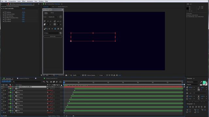Open the Amelie Controller S1 timeline tab
This screenshot has width=209, height=117.
tap(52, 79)
